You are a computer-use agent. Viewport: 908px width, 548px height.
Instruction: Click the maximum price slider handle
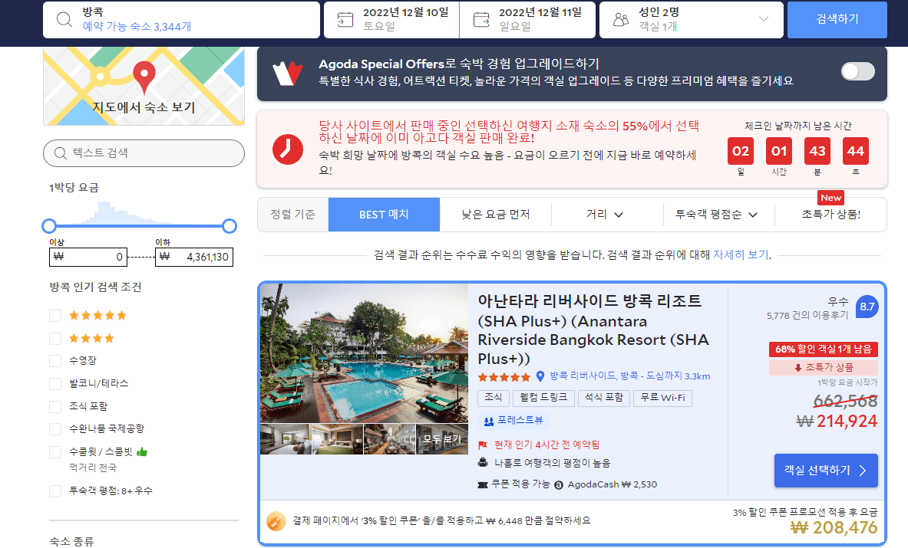click(x=229, y=226)
